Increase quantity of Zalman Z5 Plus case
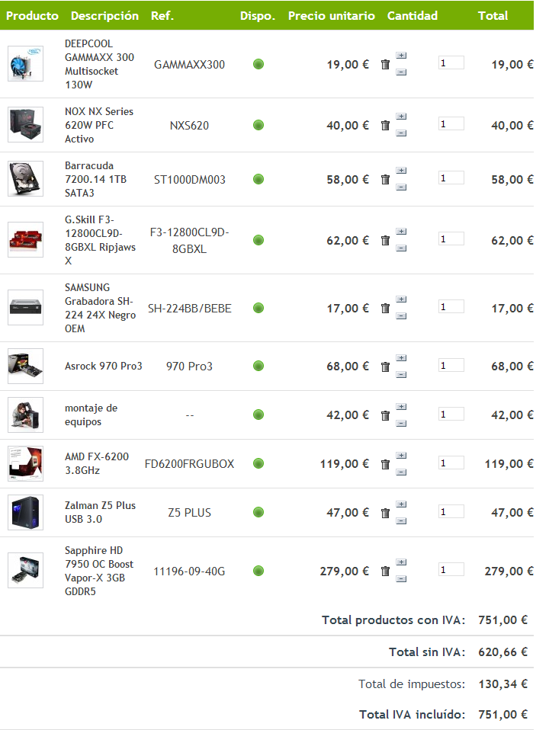Screen dimensions: 549x730 coord(401,504)
